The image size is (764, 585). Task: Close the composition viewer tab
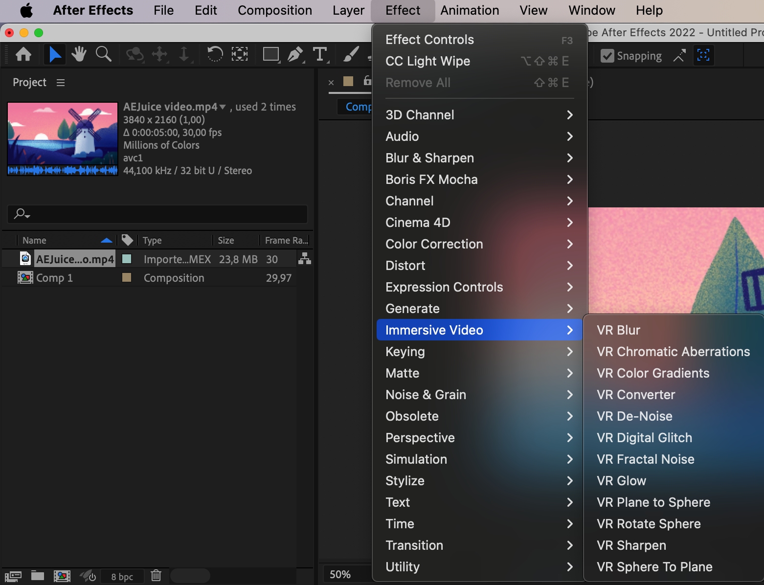coord(331,82)
